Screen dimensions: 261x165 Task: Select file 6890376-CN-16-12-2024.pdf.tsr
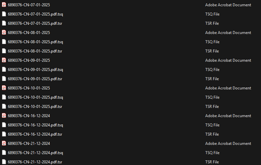[35, 134]
